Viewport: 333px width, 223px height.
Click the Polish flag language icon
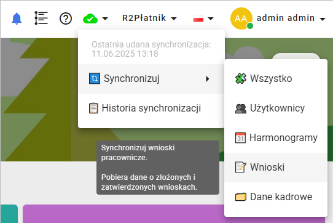click(198, 18)
